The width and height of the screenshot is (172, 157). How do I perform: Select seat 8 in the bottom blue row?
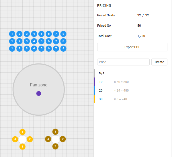point(63,49)
